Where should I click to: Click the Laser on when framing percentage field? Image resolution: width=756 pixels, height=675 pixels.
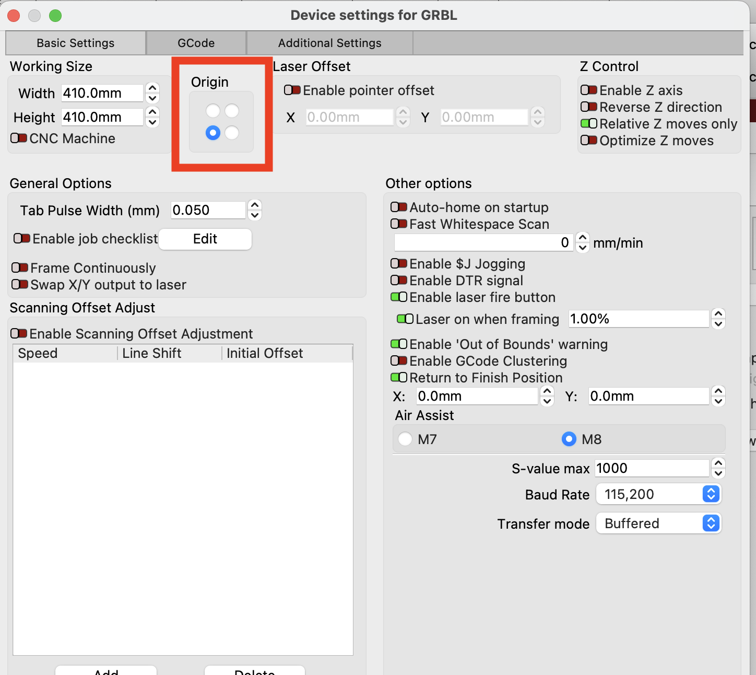click(x=639, y=319)
